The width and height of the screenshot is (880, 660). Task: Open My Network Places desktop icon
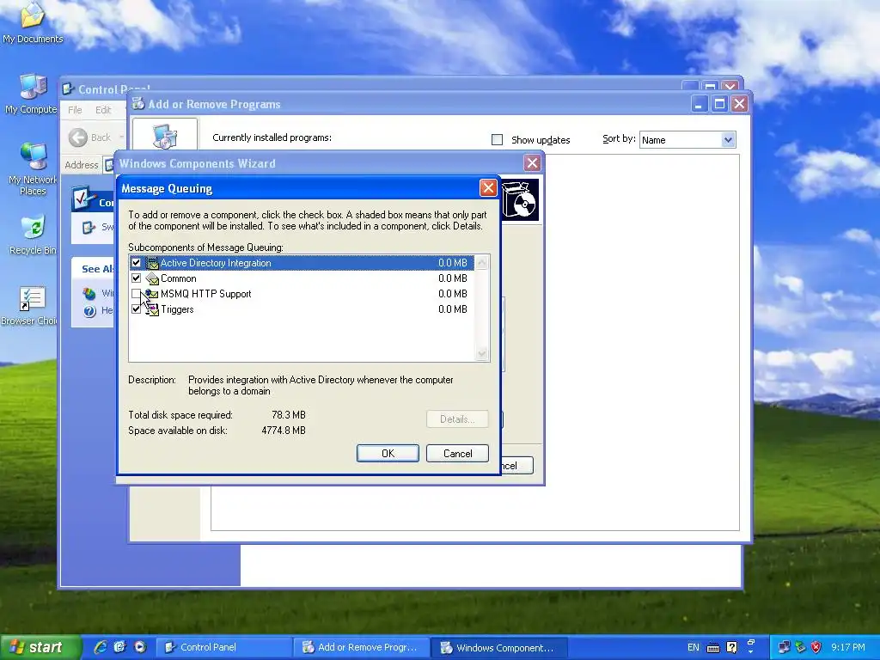[x=33, y=168]
